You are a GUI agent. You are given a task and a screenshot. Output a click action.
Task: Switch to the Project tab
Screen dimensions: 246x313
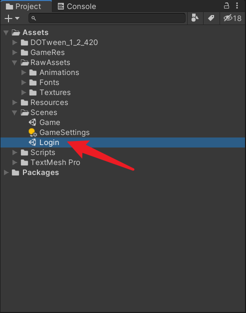pos(23,6)
